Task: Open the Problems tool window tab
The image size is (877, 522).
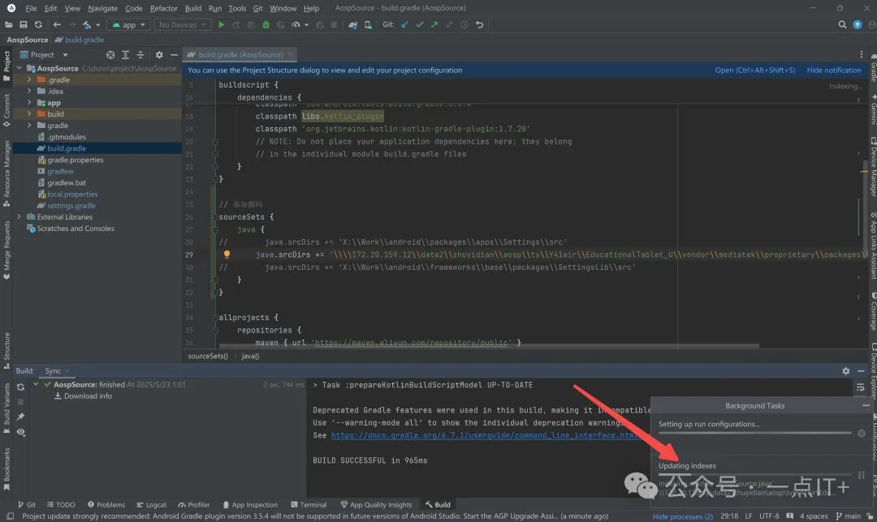Action: [106, 505]
